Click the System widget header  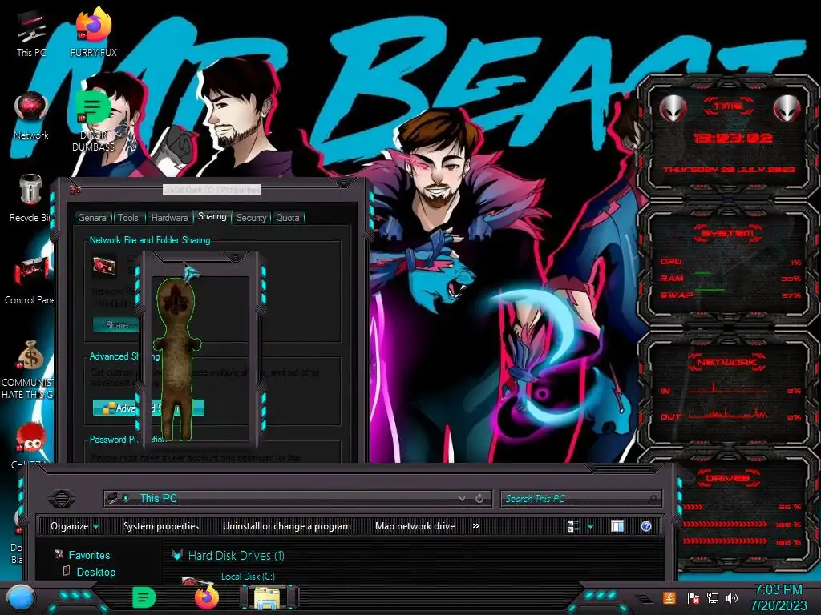pos(728,233)
